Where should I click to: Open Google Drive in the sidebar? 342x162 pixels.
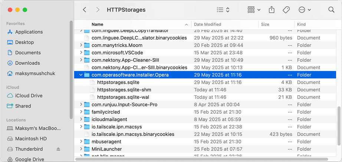tap(26, 159)
